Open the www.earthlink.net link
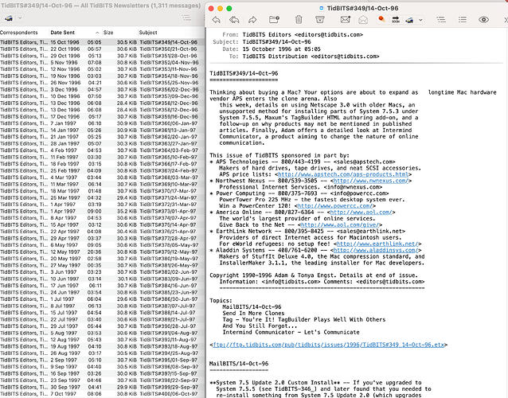This screenshot has width=508, height=398. click(x=377, y=244)
